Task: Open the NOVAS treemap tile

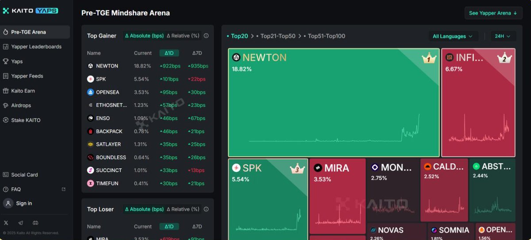Action: point(397,232)
